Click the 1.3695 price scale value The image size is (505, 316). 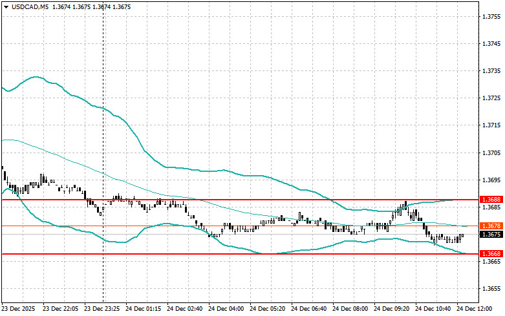coord(491,180)
